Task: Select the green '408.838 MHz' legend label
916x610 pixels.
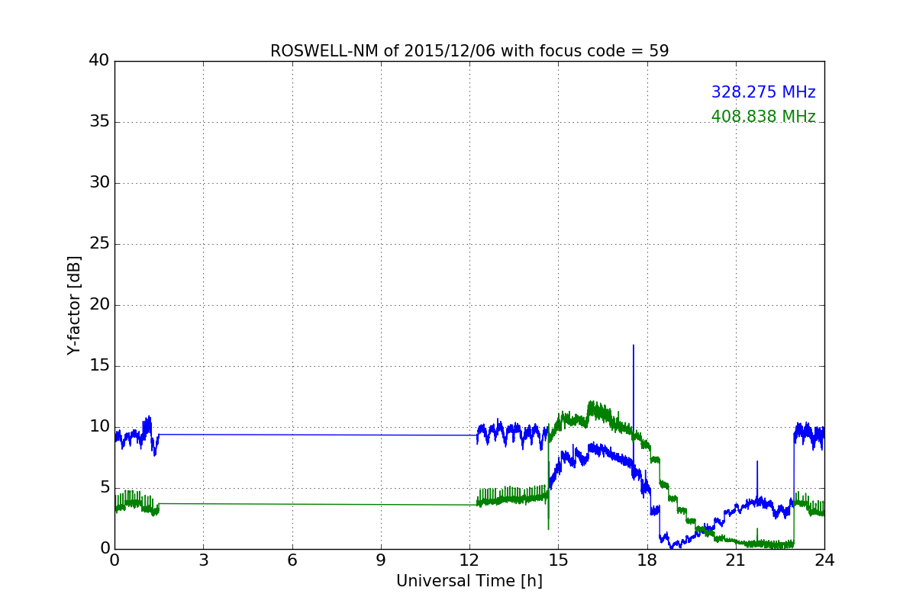Action: pyautogui.click(x=763, y=117)
